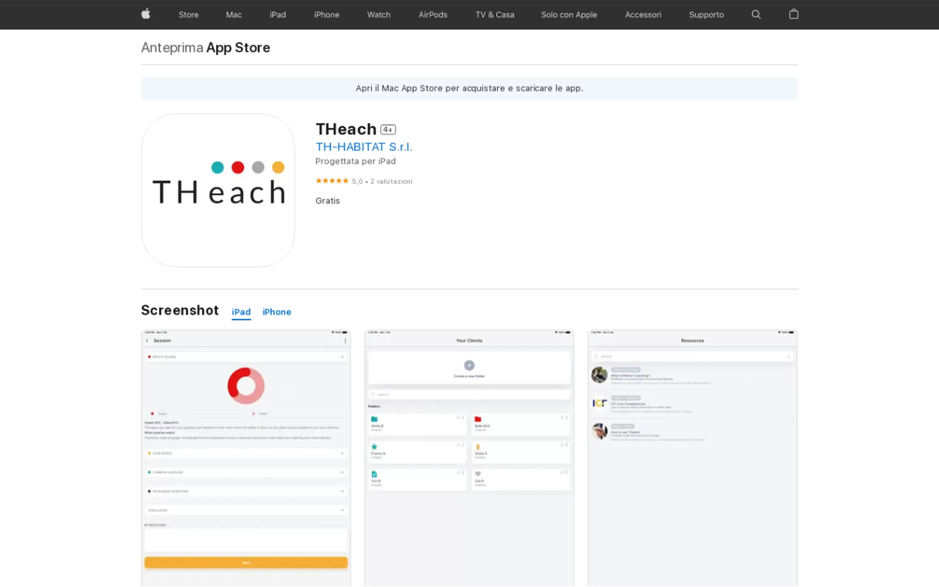
Task: Select the iPhone screenshot tab
Action: tap(277, 312)
